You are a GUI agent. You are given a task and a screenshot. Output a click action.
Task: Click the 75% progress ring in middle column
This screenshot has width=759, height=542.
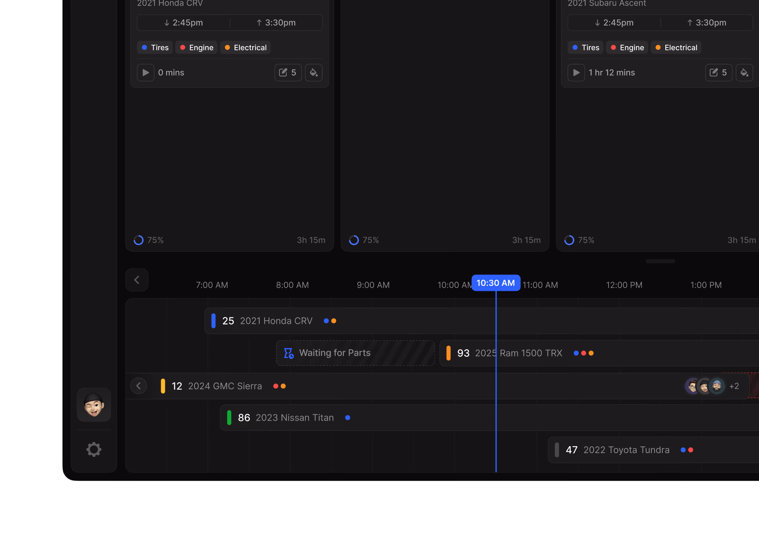click(x=354, y=240)
